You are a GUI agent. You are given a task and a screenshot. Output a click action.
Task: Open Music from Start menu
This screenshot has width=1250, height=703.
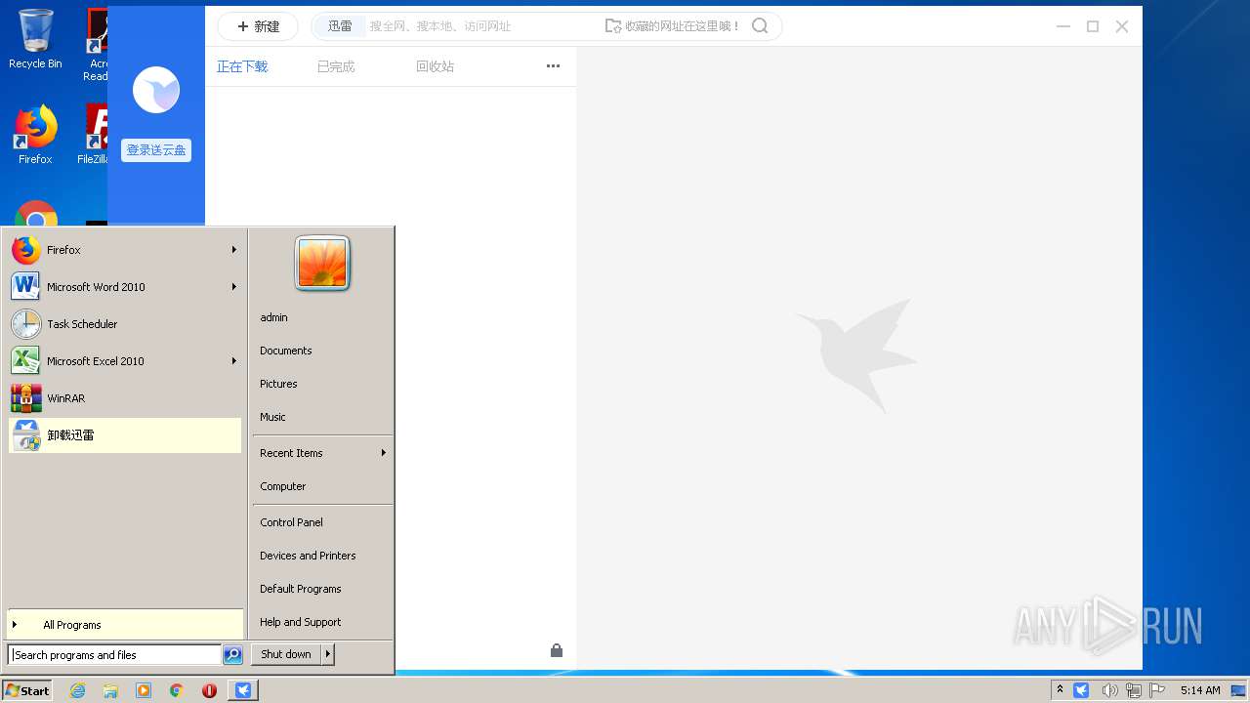(322, 417)
